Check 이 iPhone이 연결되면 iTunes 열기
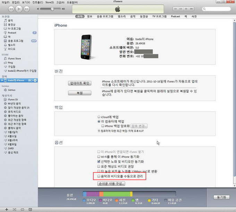The width and height of the screenshot is (236, 212). pyautogui.click(x=99, y=152)
